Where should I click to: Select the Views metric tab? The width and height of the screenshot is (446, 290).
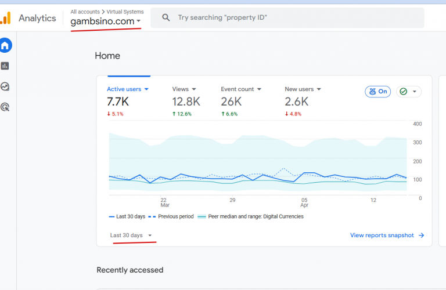184,89
